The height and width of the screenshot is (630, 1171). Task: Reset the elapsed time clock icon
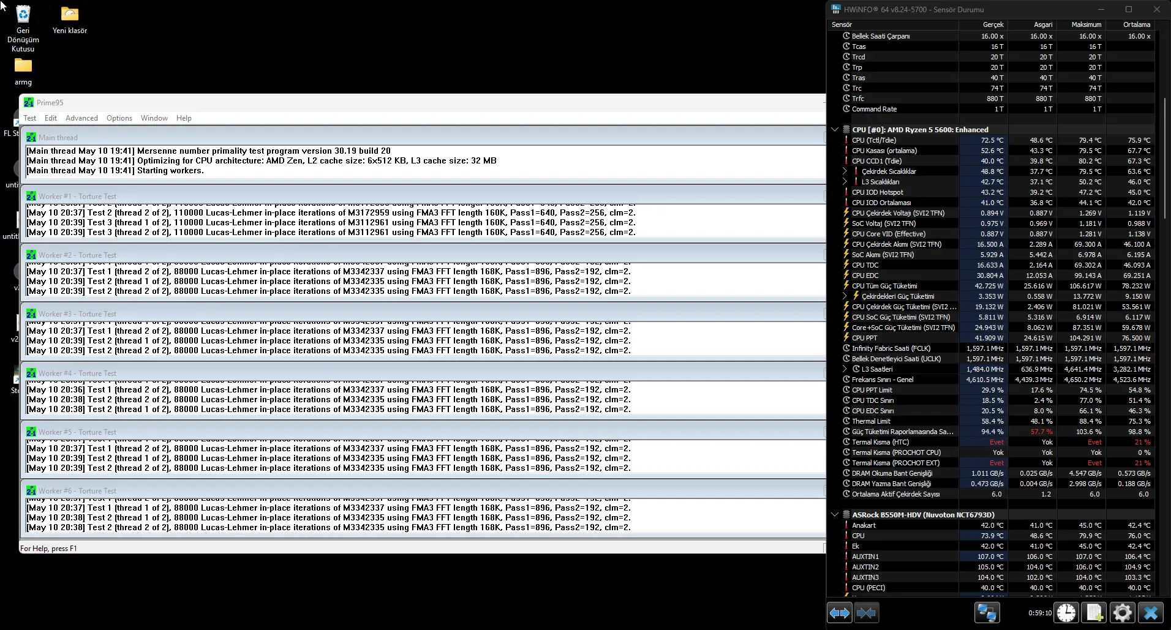[1066, 612]
